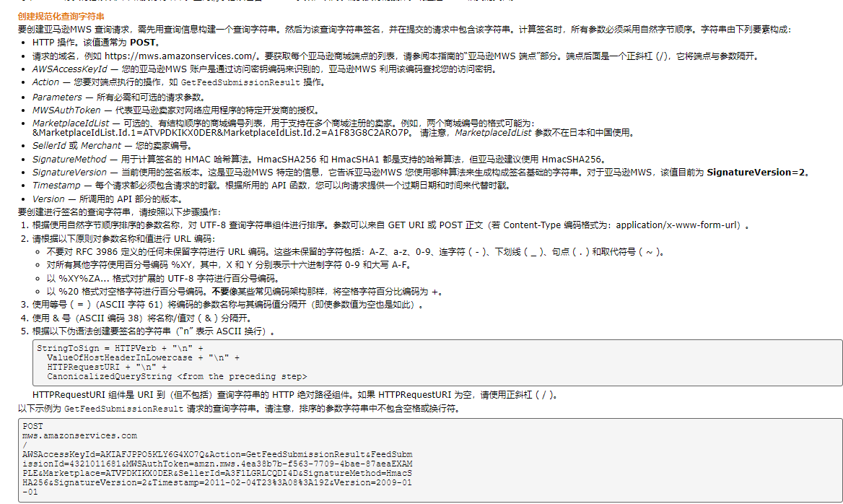Viewport: 843px width, 504px height.
Task: Click the term "SignatureMethod" bullet
Action: (x=69, y=160)
